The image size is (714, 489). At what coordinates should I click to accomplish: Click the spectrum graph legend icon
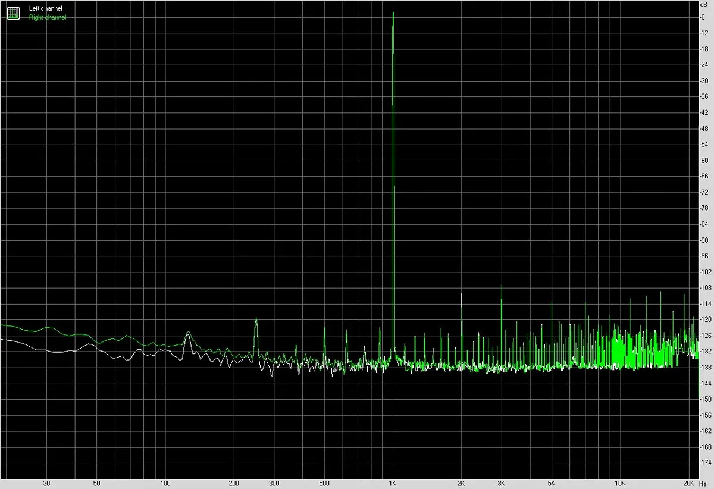(13, 12)
